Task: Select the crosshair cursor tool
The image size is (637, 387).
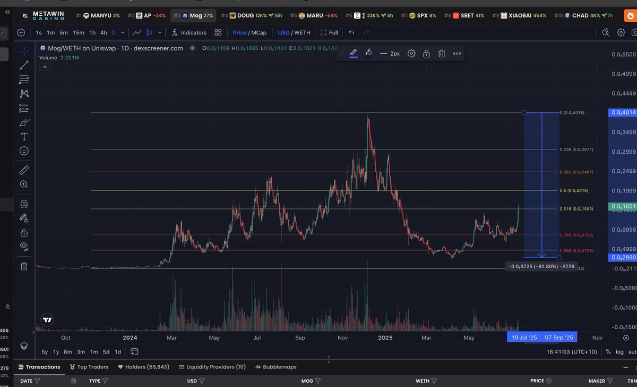Action: click(24, 51)
